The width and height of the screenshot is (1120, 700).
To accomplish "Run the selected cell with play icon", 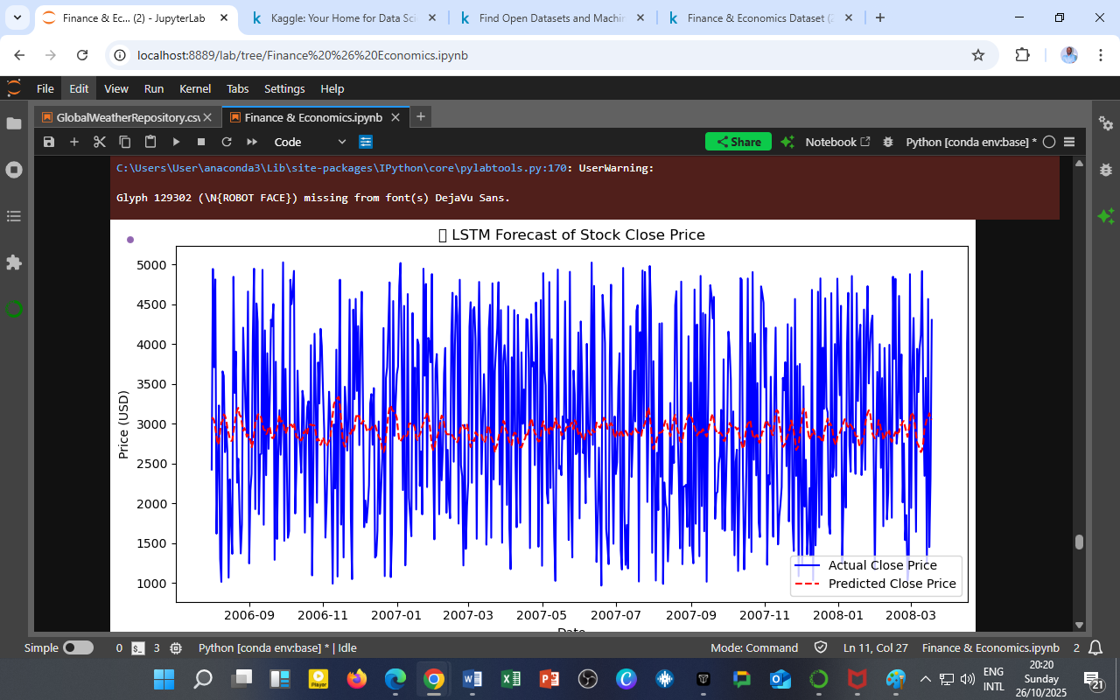I will [176, 142].
